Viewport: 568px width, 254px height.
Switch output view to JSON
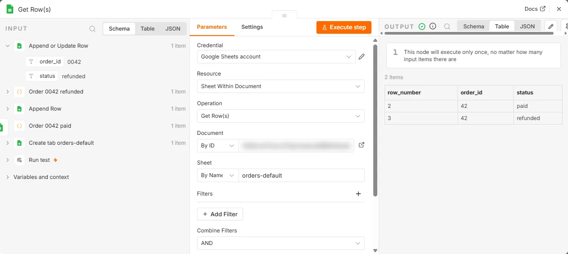coord(527,27)
